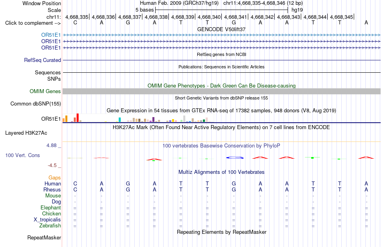
Task: Select the X_tropicalis species row label
Action: click(47, 220)
